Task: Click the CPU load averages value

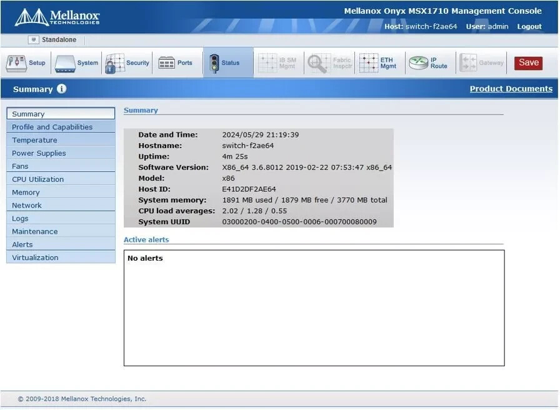Action: click(254, 211)
